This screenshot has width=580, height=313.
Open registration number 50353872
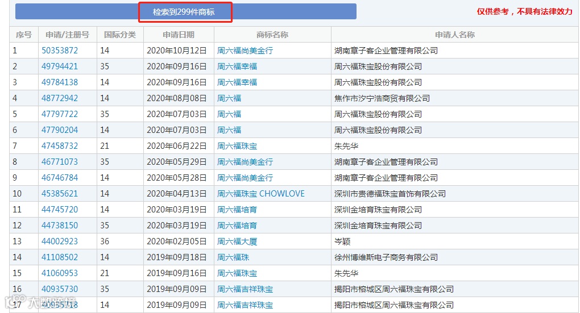(60, 50)
